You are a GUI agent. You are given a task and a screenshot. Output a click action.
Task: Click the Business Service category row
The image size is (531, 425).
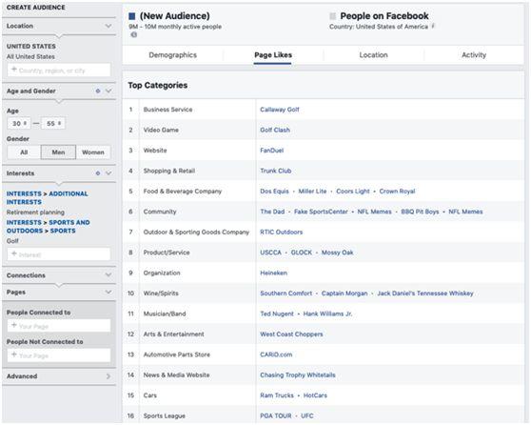coord(324,110)
